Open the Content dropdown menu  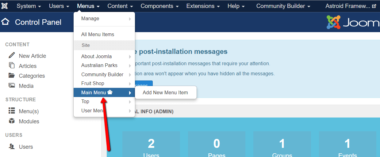[120, 6]
